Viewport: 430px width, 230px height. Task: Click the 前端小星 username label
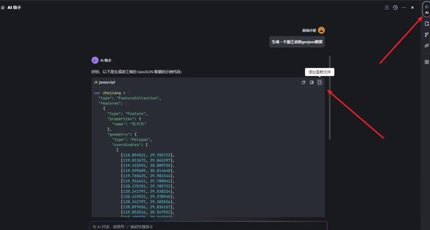click(x=309, y=30)
